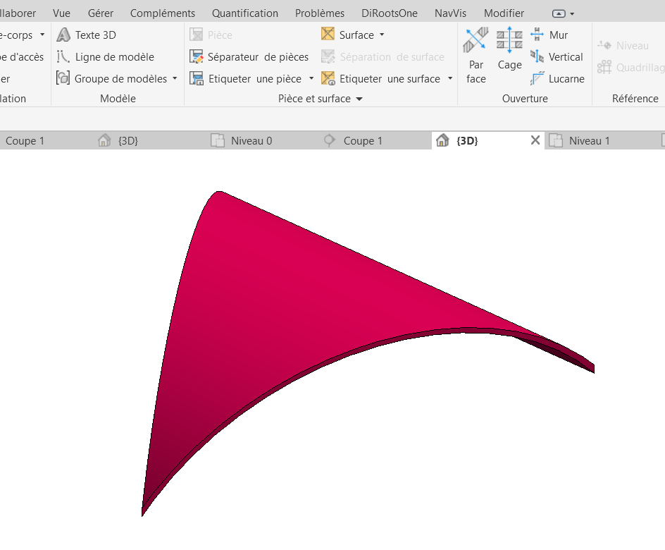
Task: Choose the Mur opening tool
Action: (x=549, y=35)
